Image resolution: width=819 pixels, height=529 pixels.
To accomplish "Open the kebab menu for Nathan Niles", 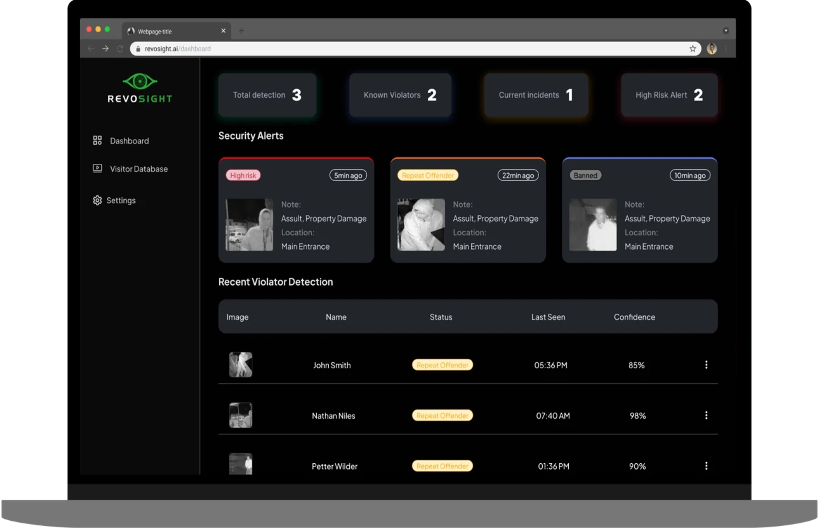I will 706,416.
